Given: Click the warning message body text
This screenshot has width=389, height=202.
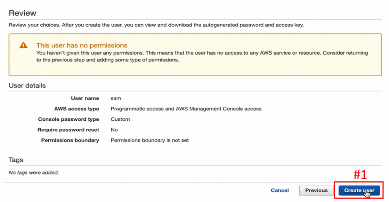Looking at the screenshot, I should [201, 56].
